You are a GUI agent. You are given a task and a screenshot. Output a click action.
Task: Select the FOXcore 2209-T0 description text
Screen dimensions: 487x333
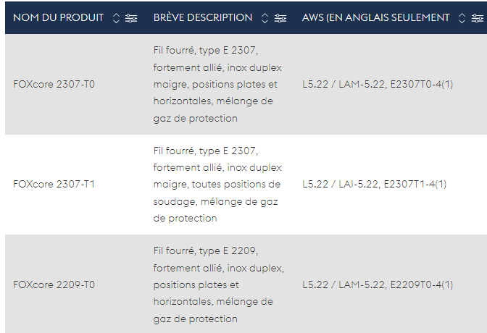[x=219, y=285]
